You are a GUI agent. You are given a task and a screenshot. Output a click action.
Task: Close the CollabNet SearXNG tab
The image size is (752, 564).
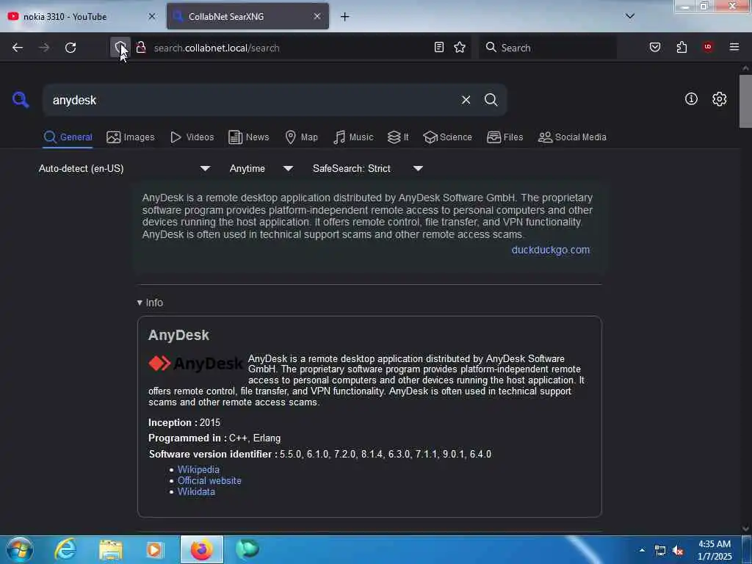(317, 16)
